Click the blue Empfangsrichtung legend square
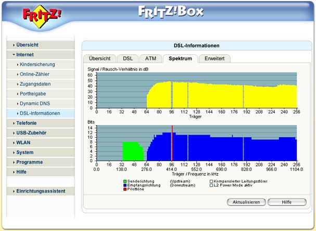The image size is (316, 231). (125, 185)
